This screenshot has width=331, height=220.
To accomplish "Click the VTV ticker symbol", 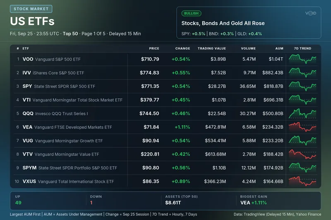I will click(27, 154).
